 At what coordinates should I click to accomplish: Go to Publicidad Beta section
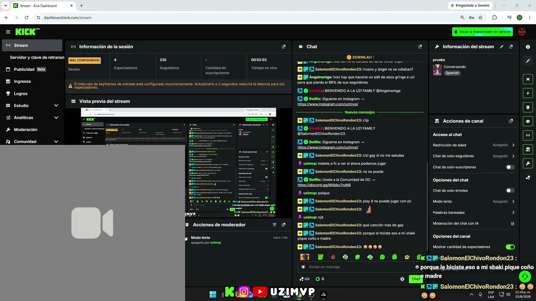pos(32,69)
